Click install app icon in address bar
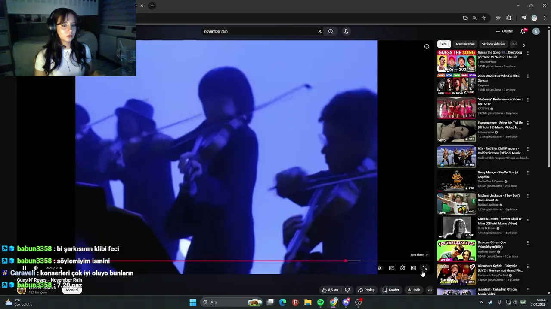The width and height of the screenshot is (551, 309). 465,18
